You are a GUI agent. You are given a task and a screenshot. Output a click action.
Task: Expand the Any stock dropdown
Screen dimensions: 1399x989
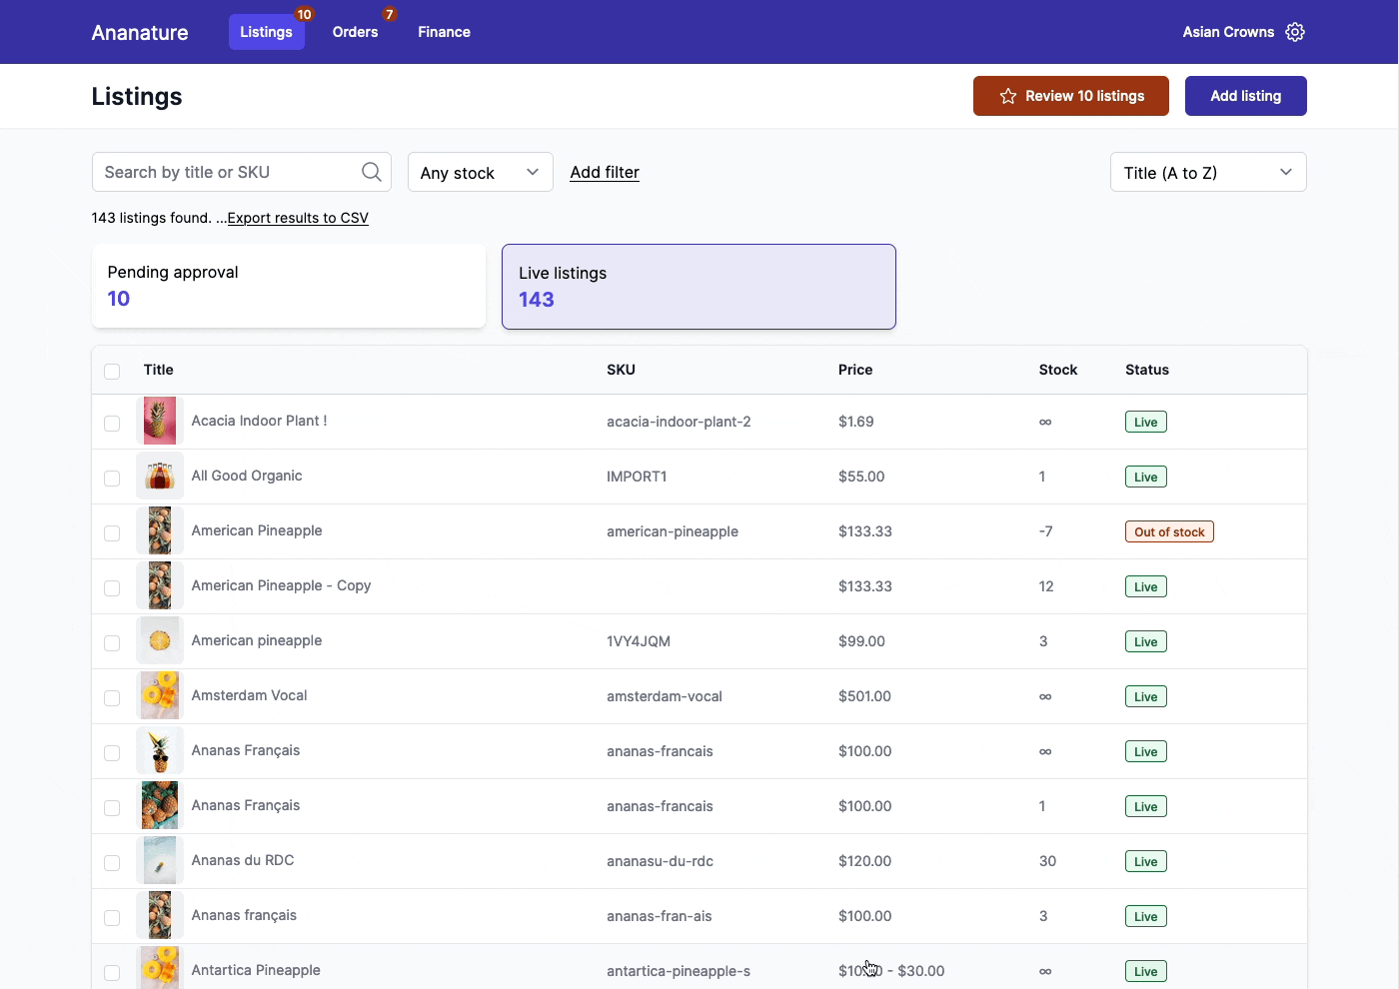tap(480, 173)
